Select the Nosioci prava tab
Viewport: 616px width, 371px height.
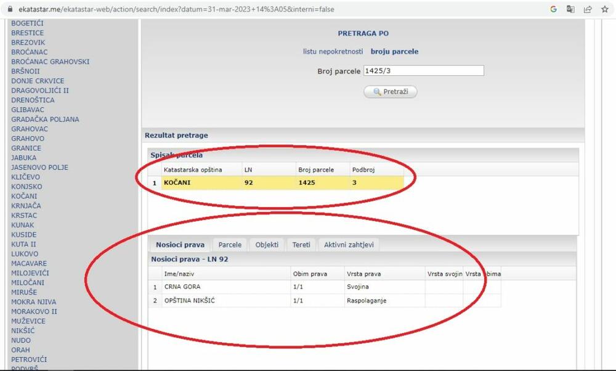[180, 245]
